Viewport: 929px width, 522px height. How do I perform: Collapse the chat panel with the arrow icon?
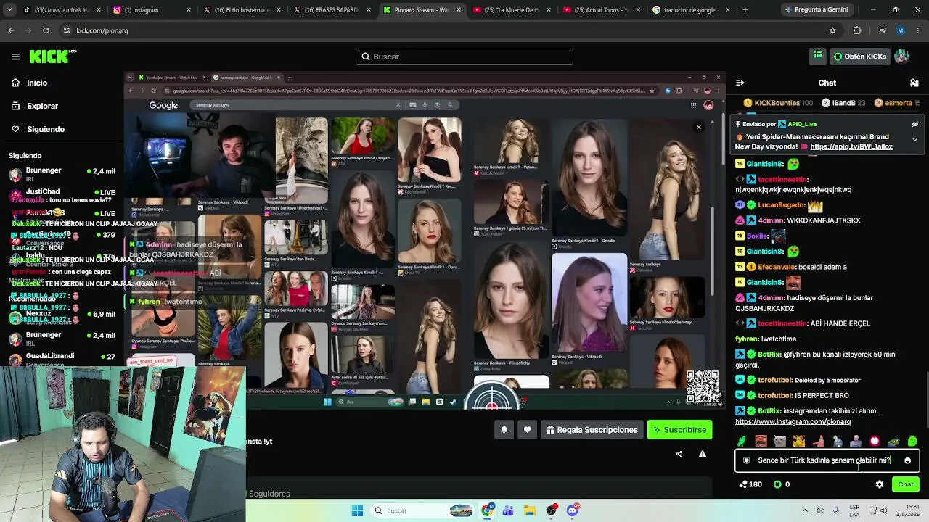(x=740, y=83)
